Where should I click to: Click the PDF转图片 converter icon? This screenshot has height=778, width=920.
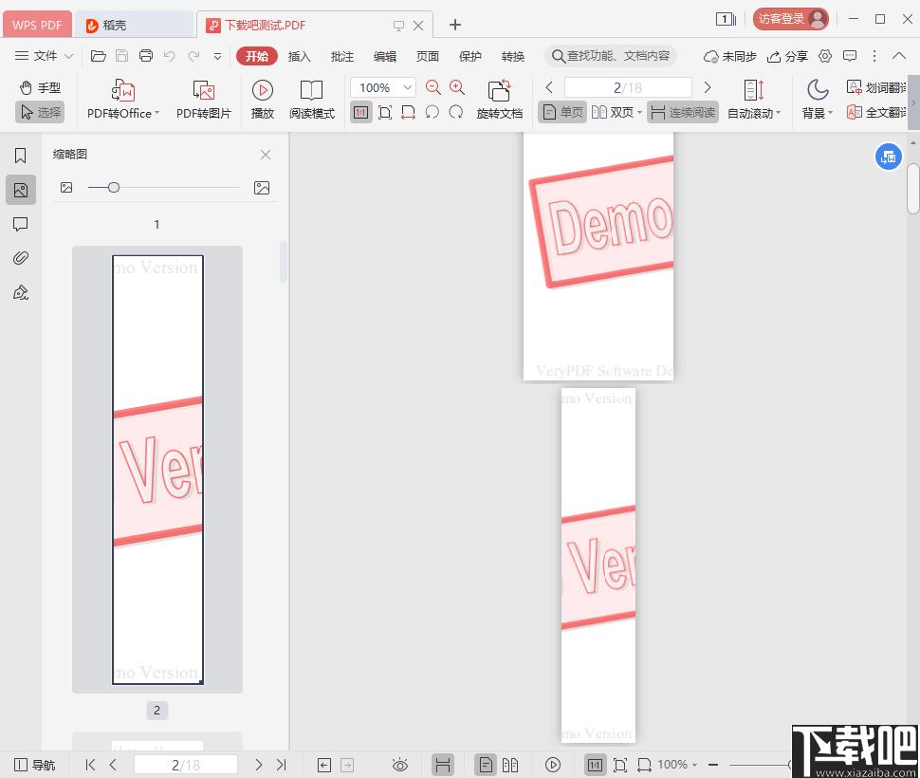coord(204,91)
